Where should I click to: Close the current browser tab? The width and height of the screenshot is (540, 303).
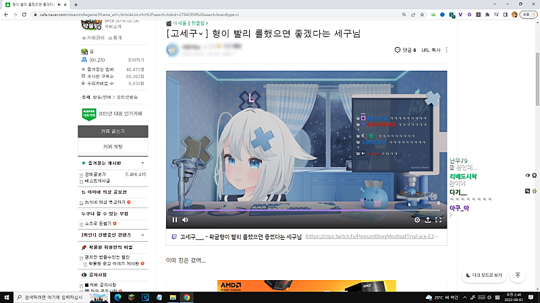[65, 5]
